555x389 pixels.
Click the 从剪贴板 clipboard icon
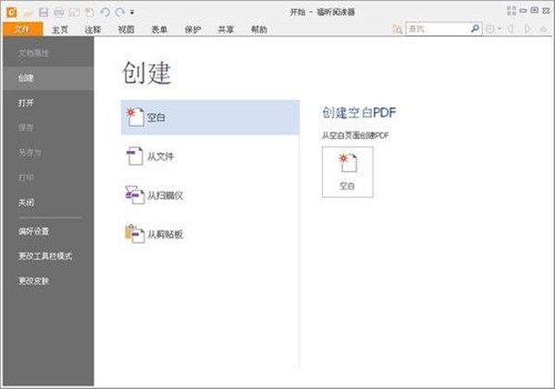pos(135,233)
